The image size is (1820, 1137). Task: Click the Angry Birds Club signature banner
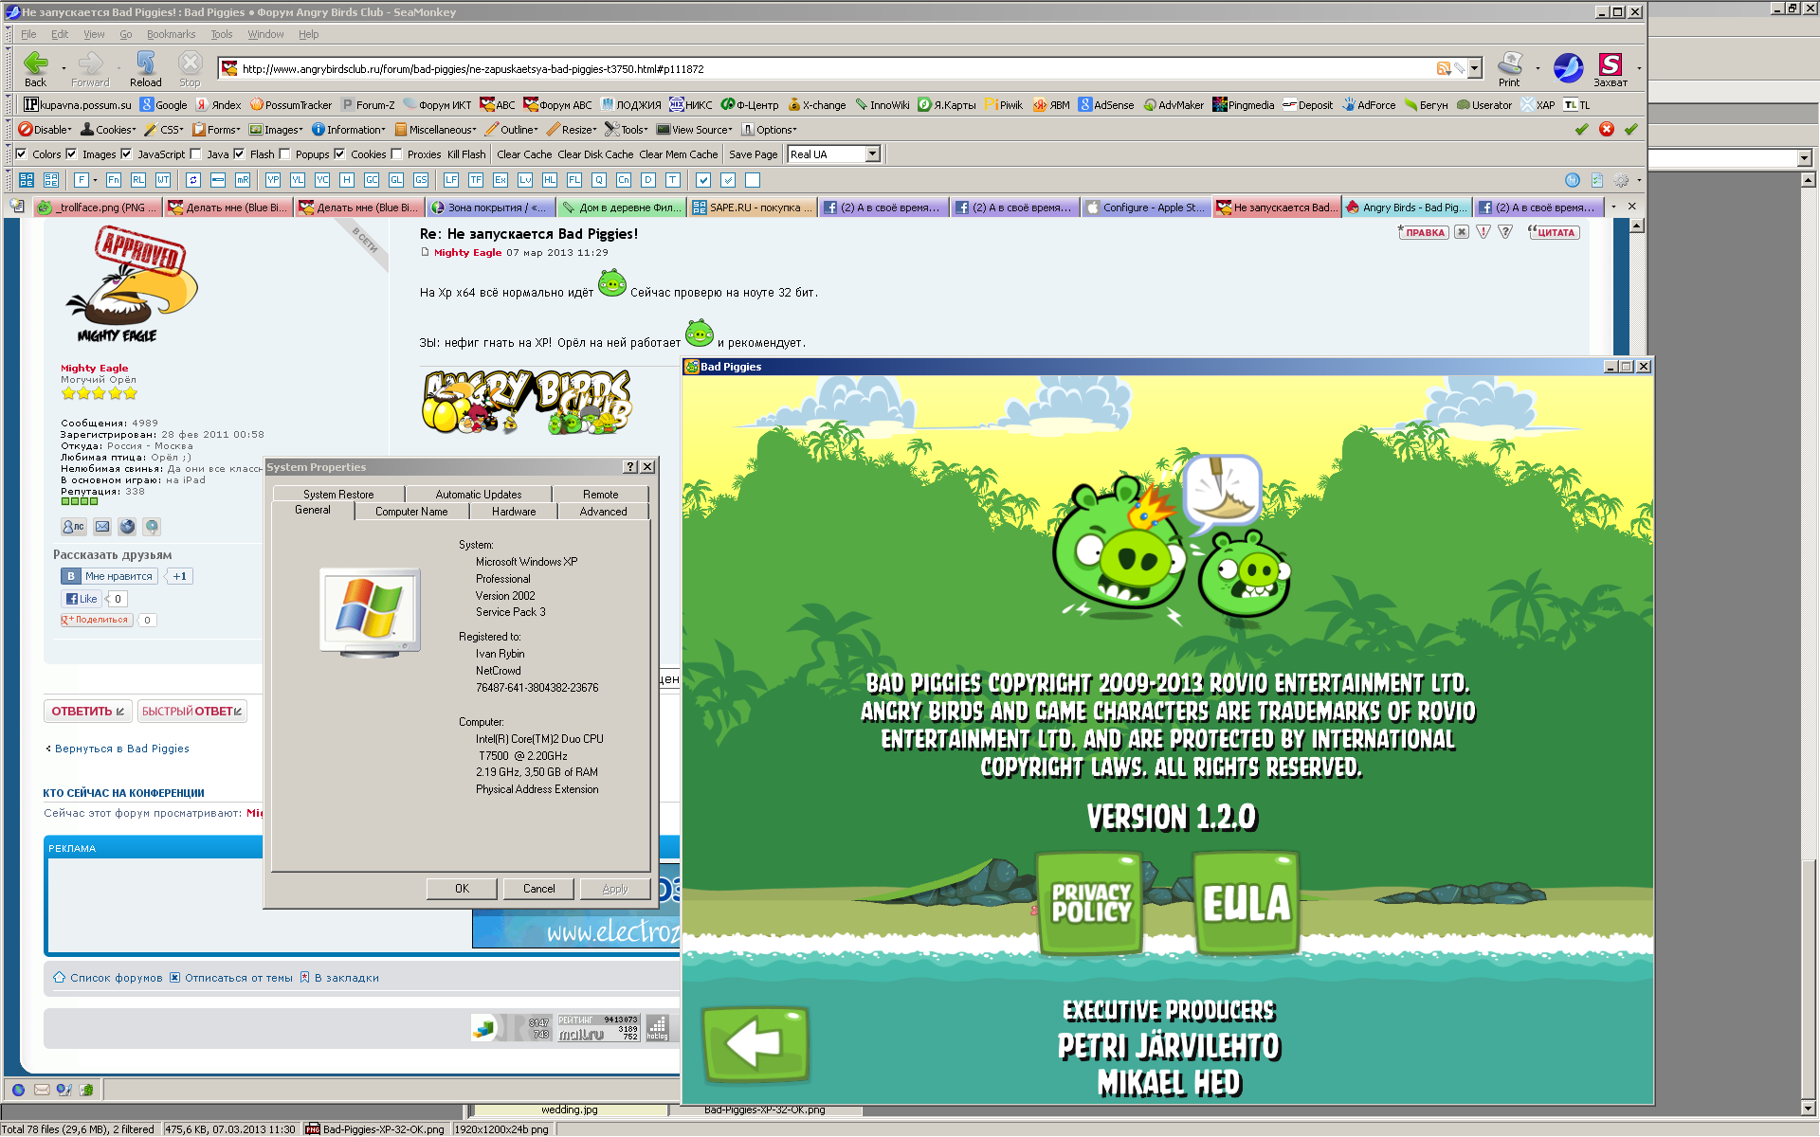click(527, 402)
